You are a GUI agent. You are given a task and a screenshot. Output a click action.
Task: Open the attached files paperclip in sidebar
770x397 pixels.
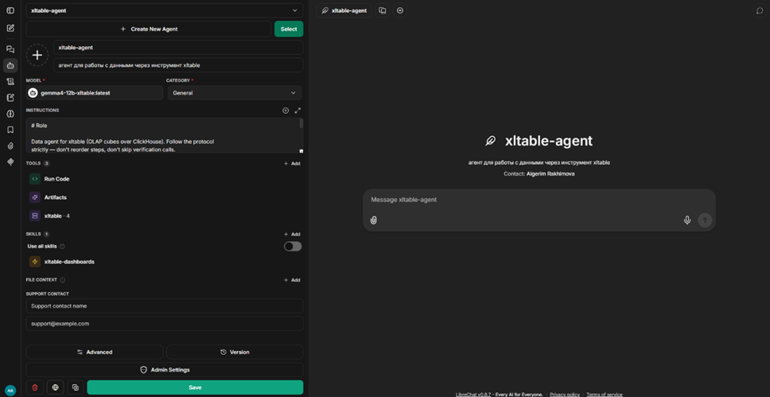click(x=10, y=146)
